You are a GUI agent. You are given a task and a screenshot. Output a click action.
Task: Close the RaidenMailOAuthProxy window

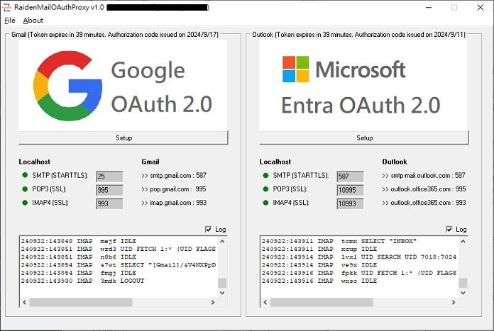tap(480, 7)
